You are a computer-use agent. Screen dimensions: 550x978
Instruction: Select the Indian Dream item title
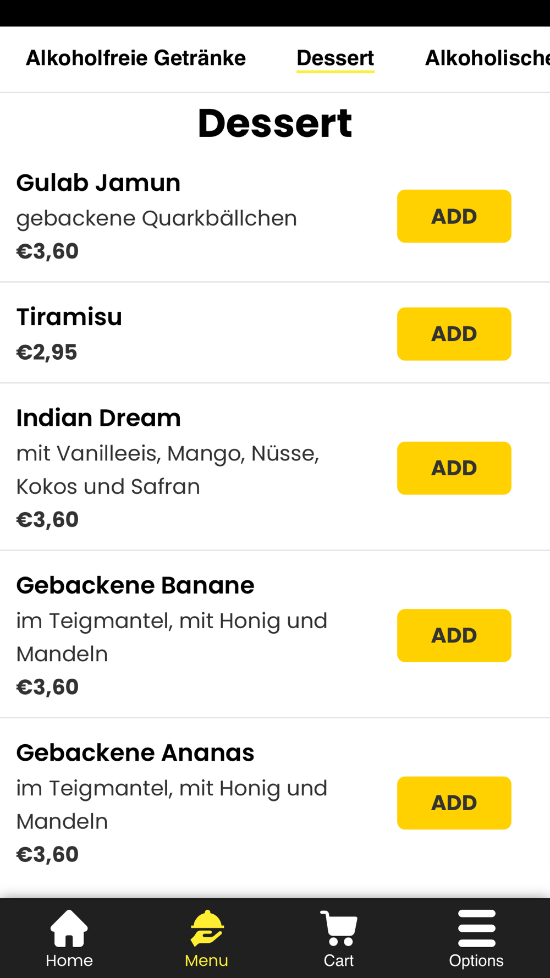coord(98,418)
